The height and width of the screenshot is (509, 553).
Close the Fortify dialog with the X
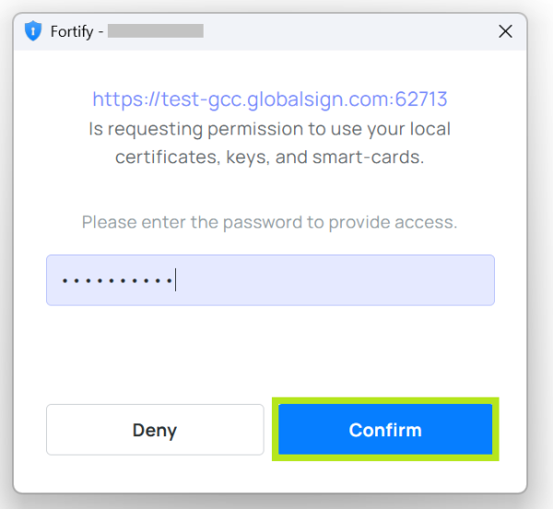click(505, 31)
